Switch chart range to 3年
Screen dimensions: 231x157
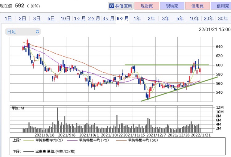pos(166,19)
